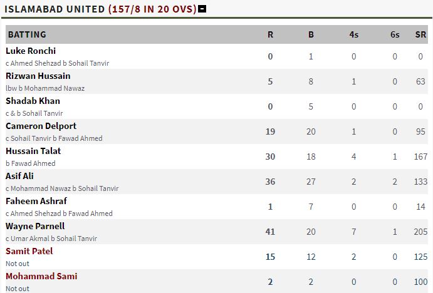Click Hussain Talat's name
Viewport: 433px width, 293px height.
tap(33, 151)
